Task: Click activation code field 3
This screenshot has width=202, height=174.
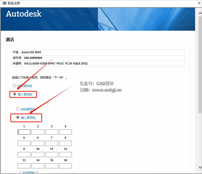Action: click(52, 132)
